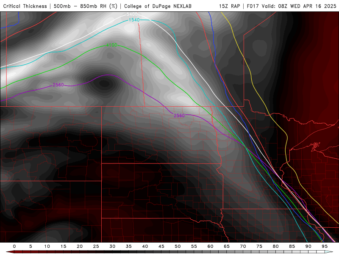Image resolution: width=339 pixels, height=254 pixels.
Task: Click the "75" value on the colorbar
Action: [x=259, y=246]
